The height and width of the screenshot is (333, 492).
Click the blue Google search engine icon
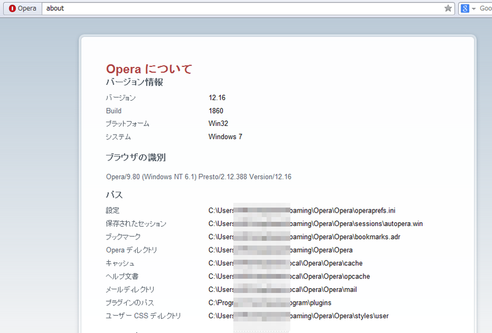[465, 9]
